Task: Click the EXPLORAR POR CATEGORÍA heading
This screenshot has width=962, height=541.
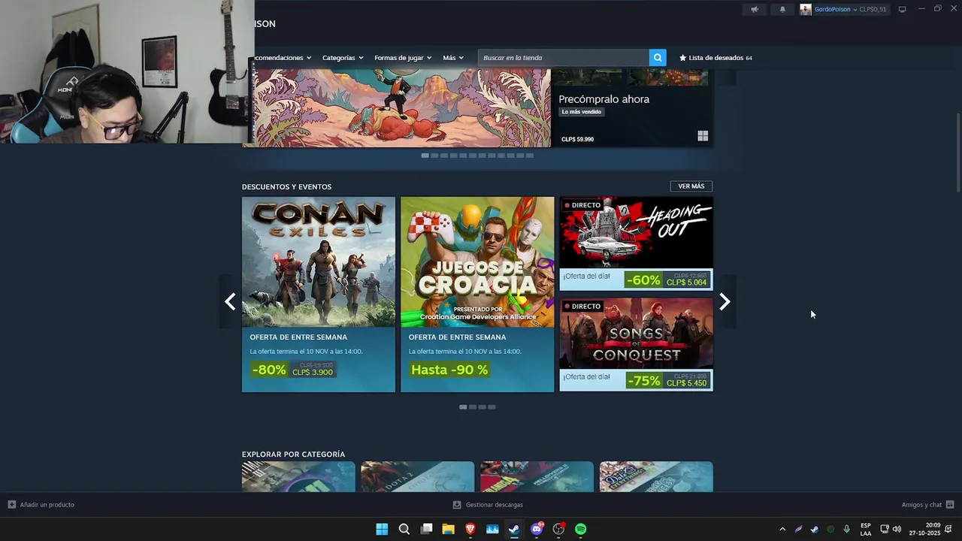Action: tap(293, 455)
